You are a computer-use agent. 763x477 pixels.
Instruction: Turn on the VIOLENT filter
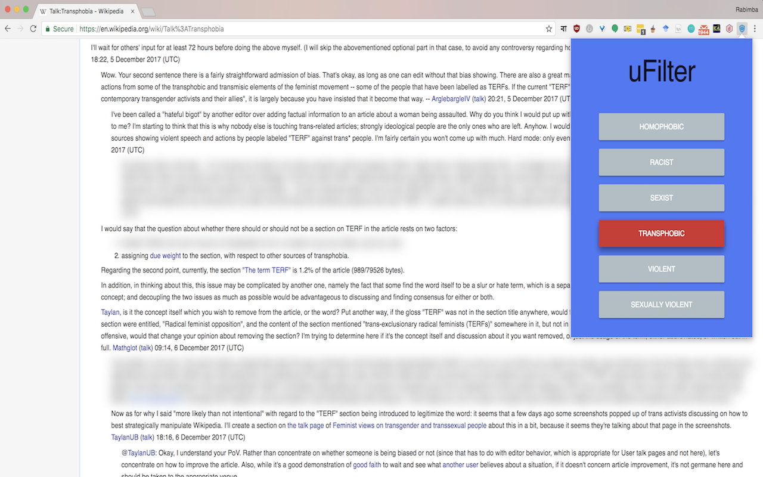[x=662, y=269]
